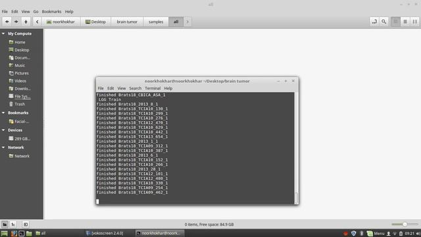Open Downloads in sidebar
The height and width of the screenshot is (237, 421).
22,88
